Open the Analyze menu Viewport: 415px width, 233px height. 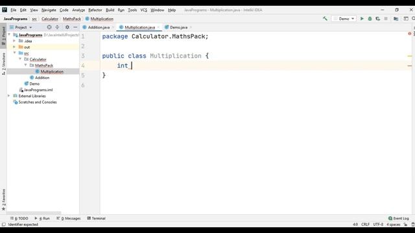(x=78, y=10)
